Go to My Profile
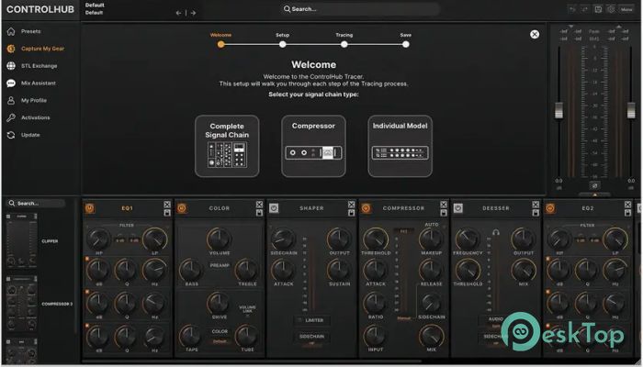 (x=33, y=100)
